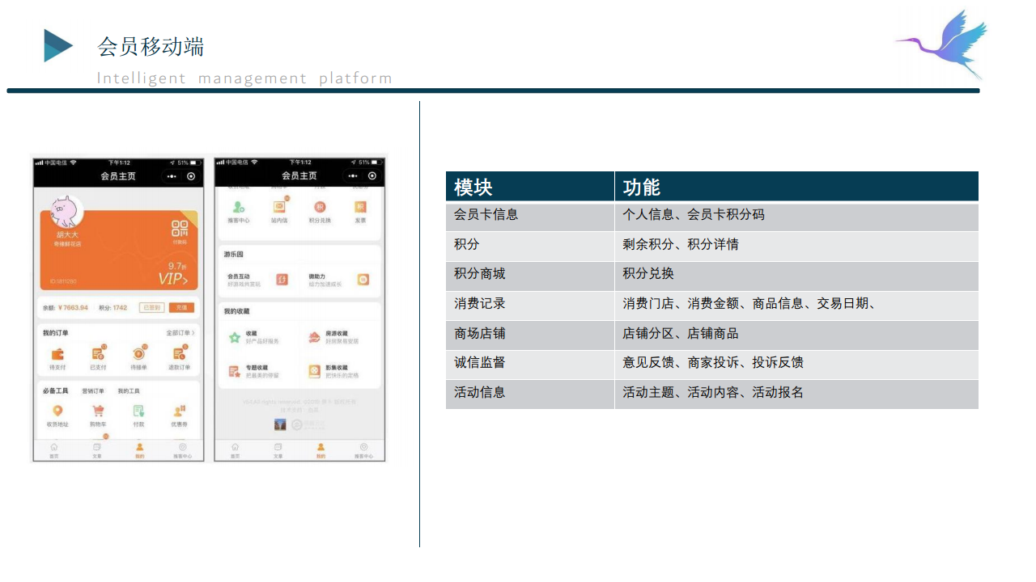Open the 收藏 green star icon

click(x=234, y=337)
